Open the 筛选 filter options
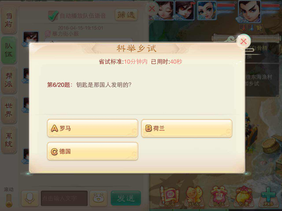The width and height of the screenshot is (282, 211). [x=126, y=15]
